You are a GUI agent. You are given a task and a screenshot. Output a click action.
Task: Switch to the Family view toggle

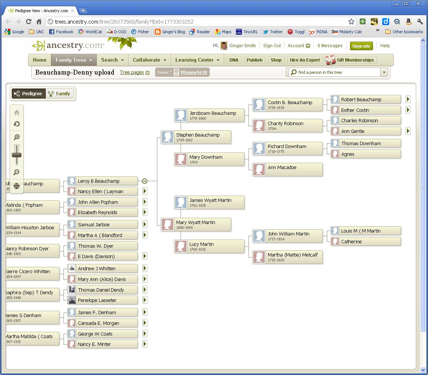coord(59,93)
